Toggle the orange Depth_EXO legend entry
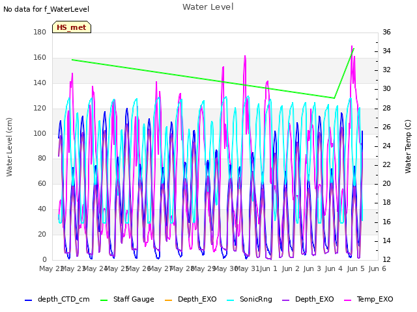417x312 pixels. point(191,299)
